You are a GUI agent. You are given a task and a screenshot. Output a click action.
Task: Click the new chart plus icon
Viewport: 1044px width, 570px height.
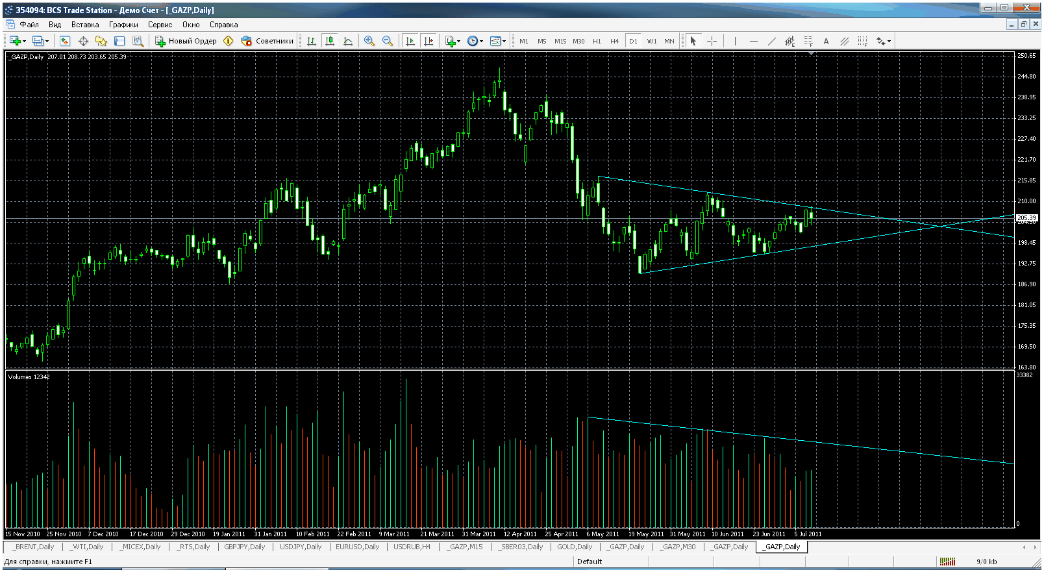click(x=15, y=41)
